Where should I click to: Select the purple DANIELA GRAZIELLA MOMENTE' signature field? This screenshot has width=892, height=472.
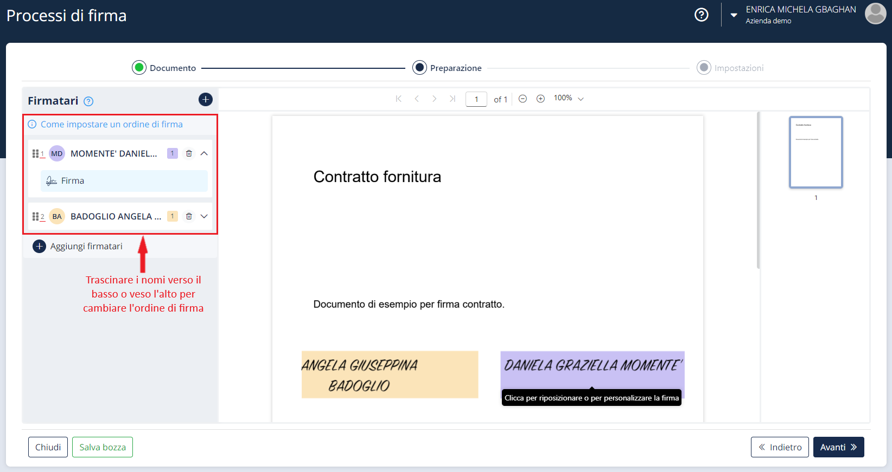tap(592, 366)
